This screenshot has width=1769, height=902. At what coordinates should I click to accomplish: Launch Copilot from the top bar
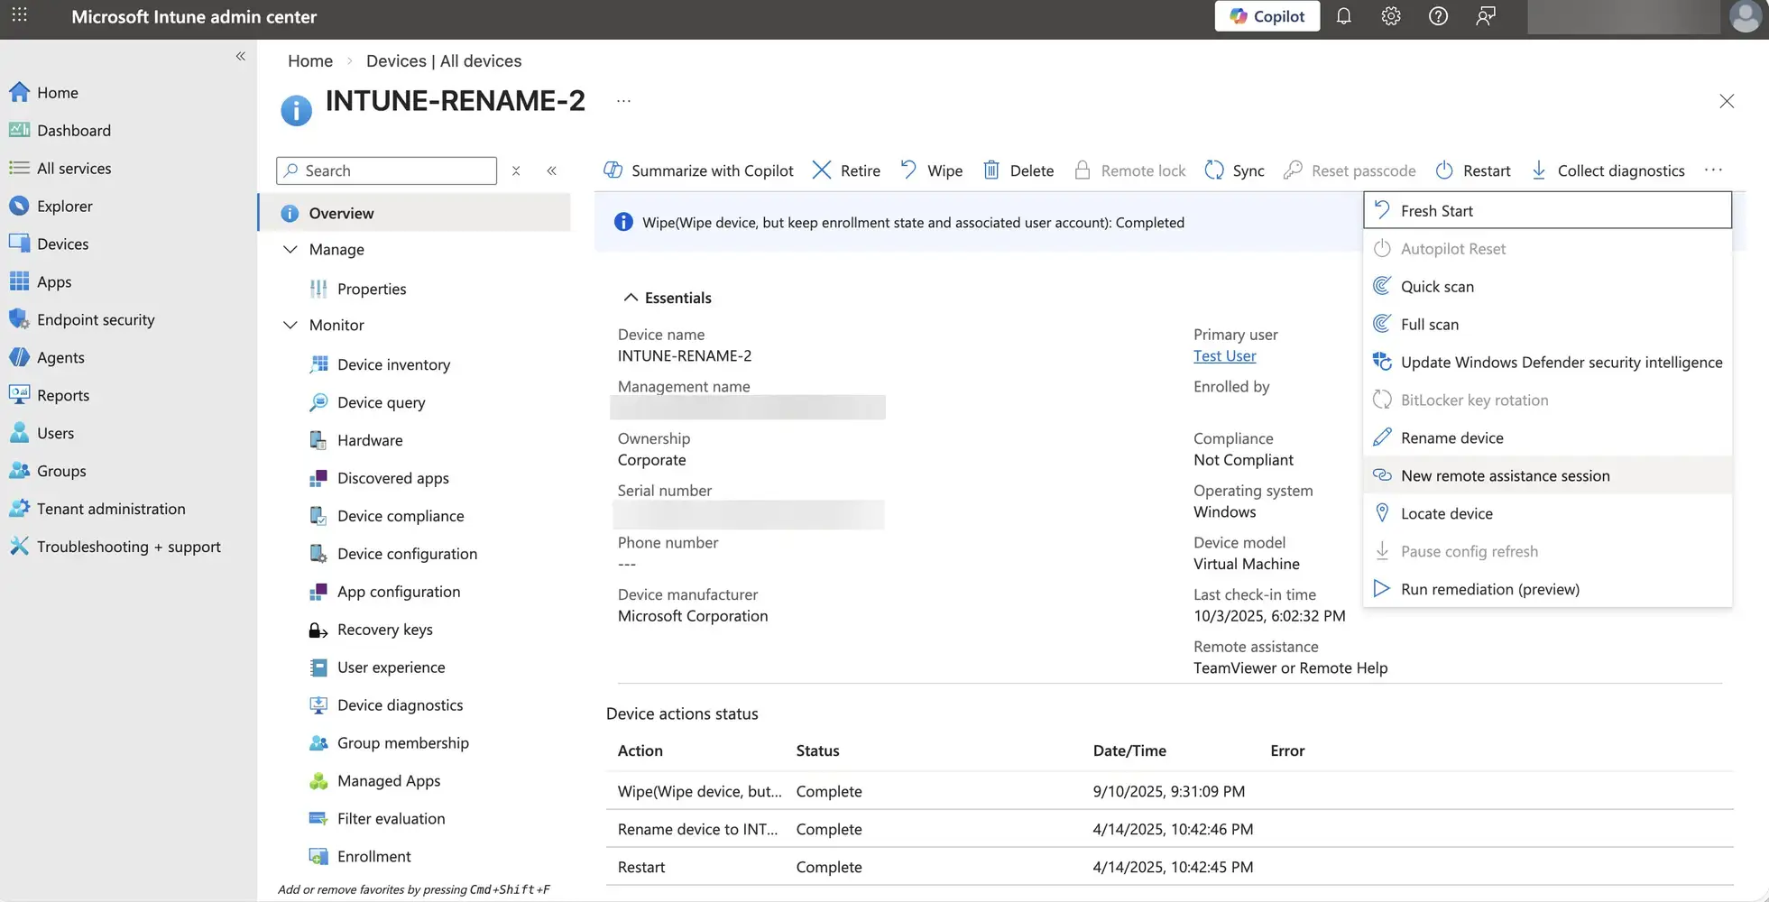pyautogui.click(x=1267, y=16)
